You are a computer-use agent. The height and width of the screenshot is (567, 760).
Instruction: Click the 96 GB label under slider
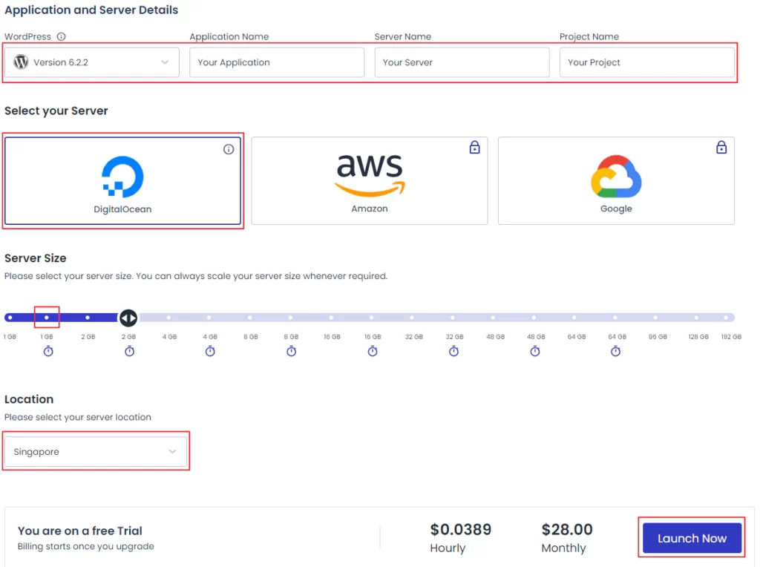click(x=658, y=336)
